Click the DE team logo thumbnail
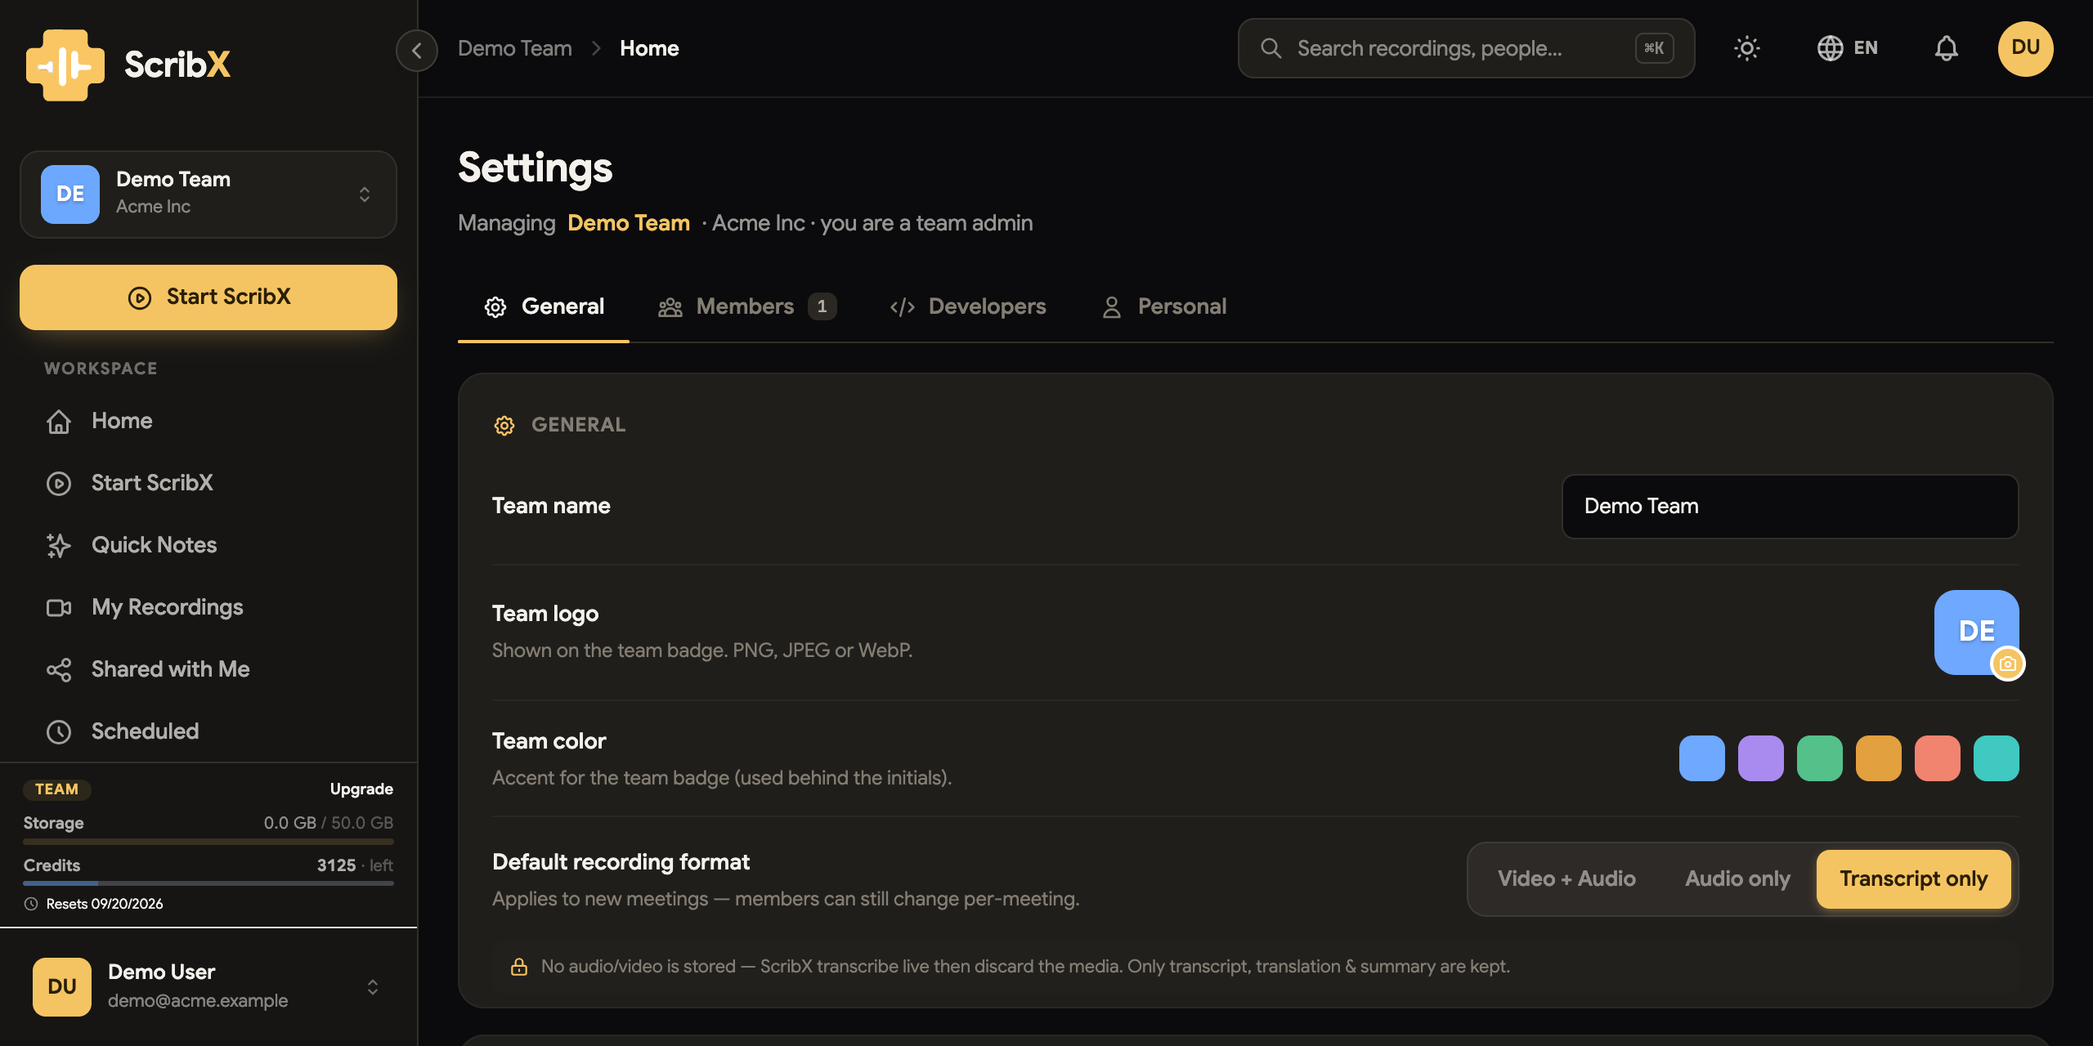 click(1976, 632)
